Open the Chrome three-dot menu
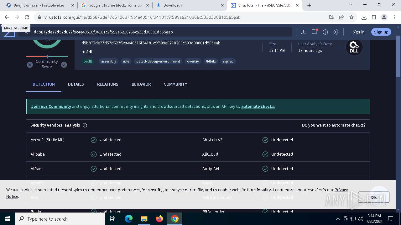The width and height of the screenshot is (401, 225). [x=394, y=17]
